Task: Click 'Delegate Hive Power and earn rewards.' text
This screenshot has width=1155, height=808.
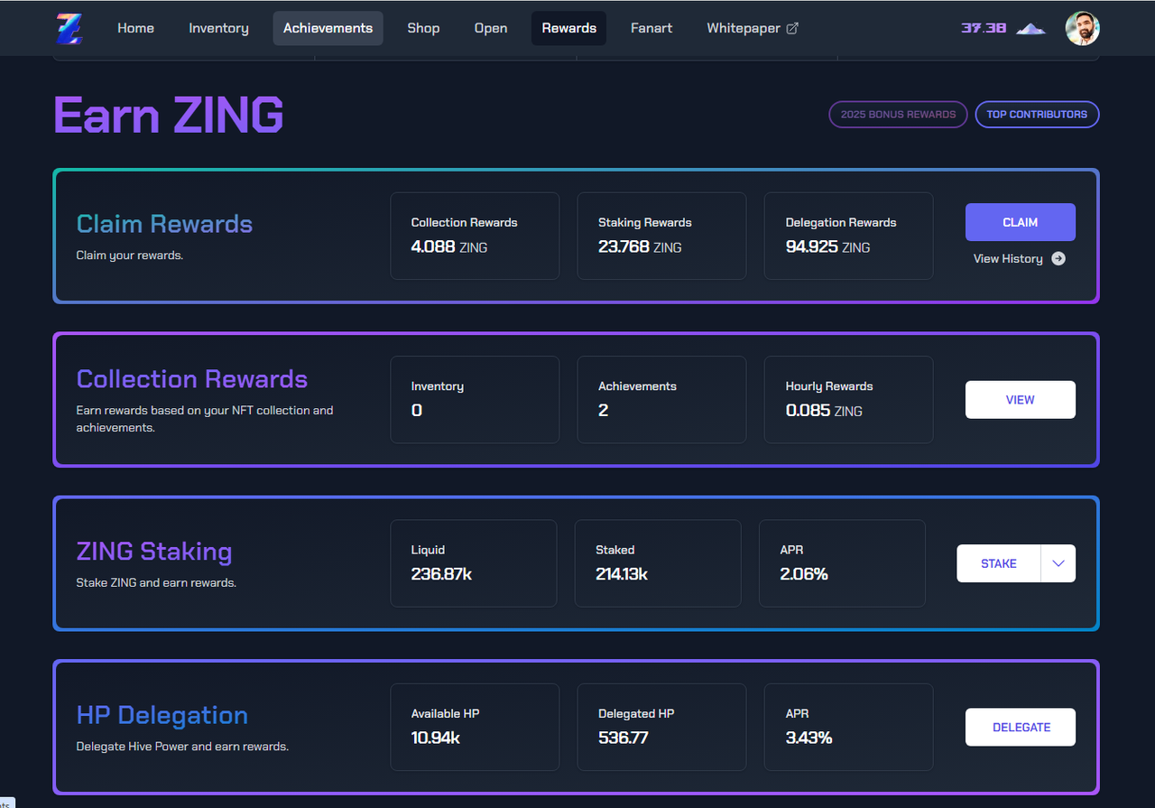Action: (x=182, y=747)
